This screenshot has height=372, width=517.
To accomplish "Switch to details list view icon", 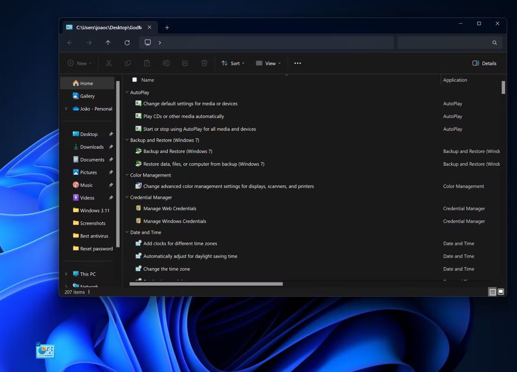I will 492,292.
